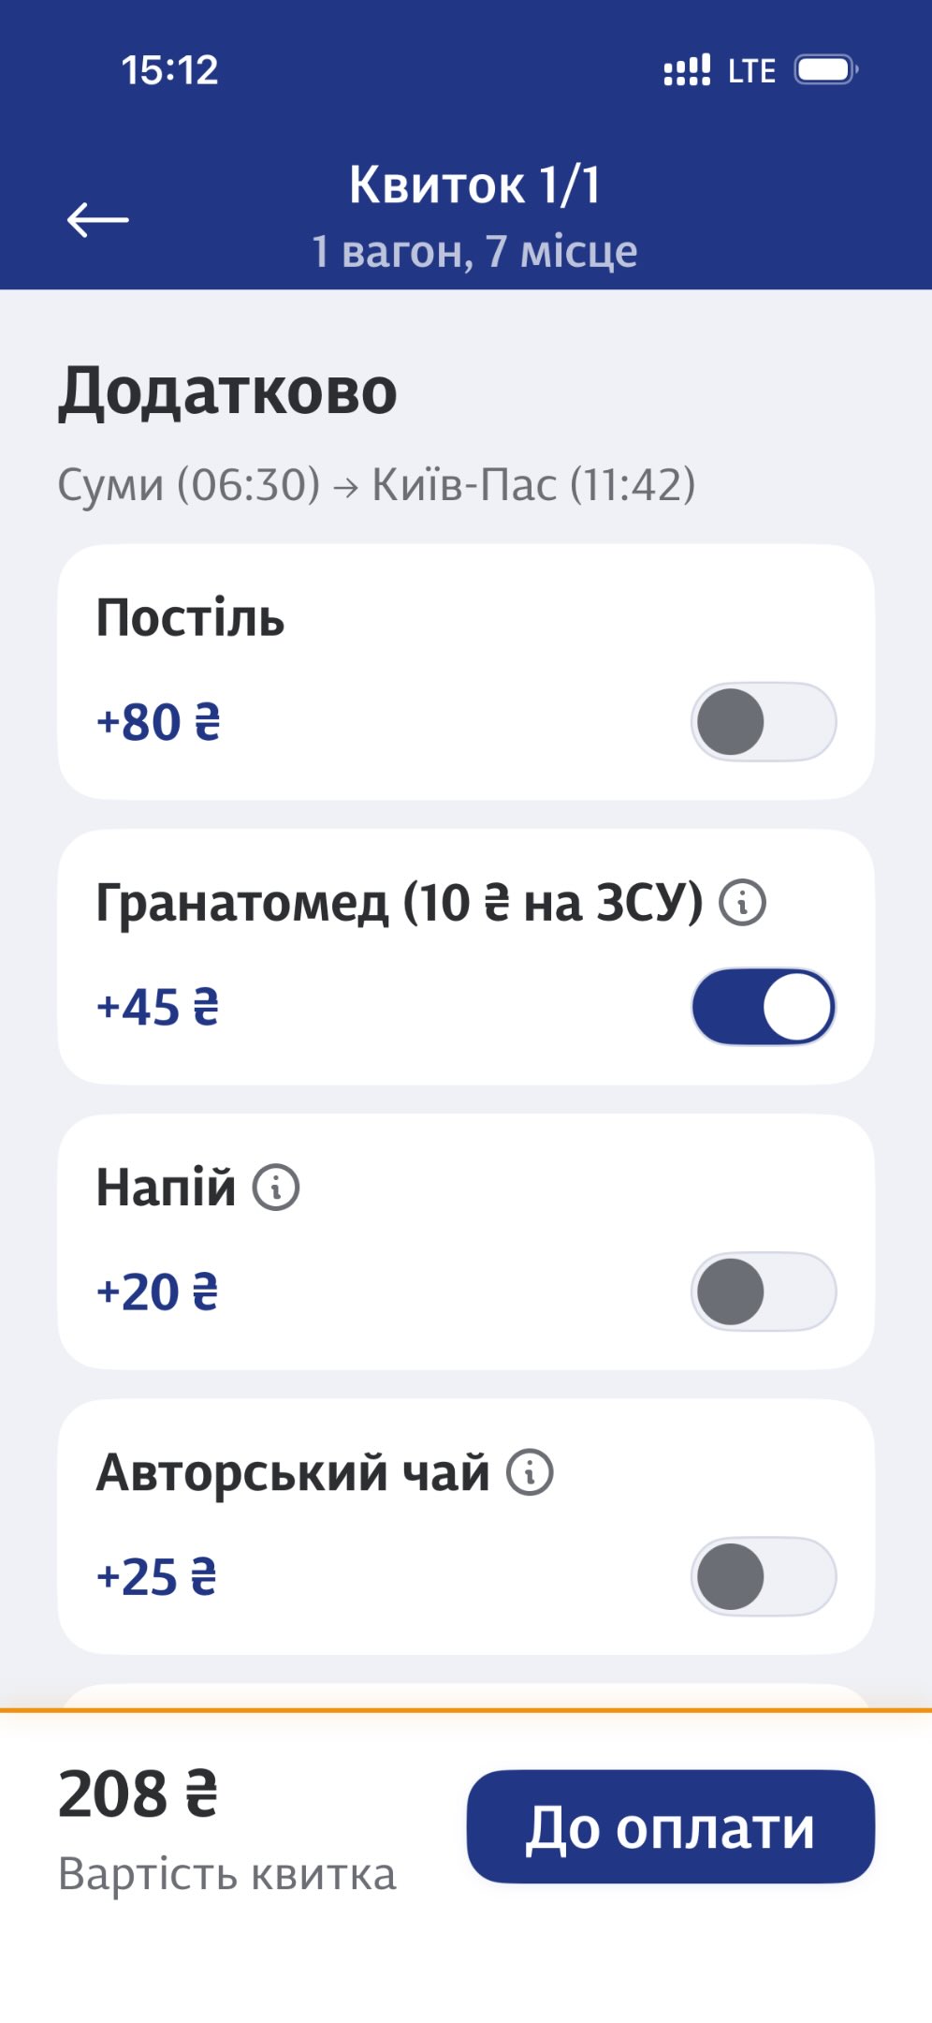Enable the Постіль toggle
Image resolution: width=932 pixels, height=2023 pixels.
(763, 722)
